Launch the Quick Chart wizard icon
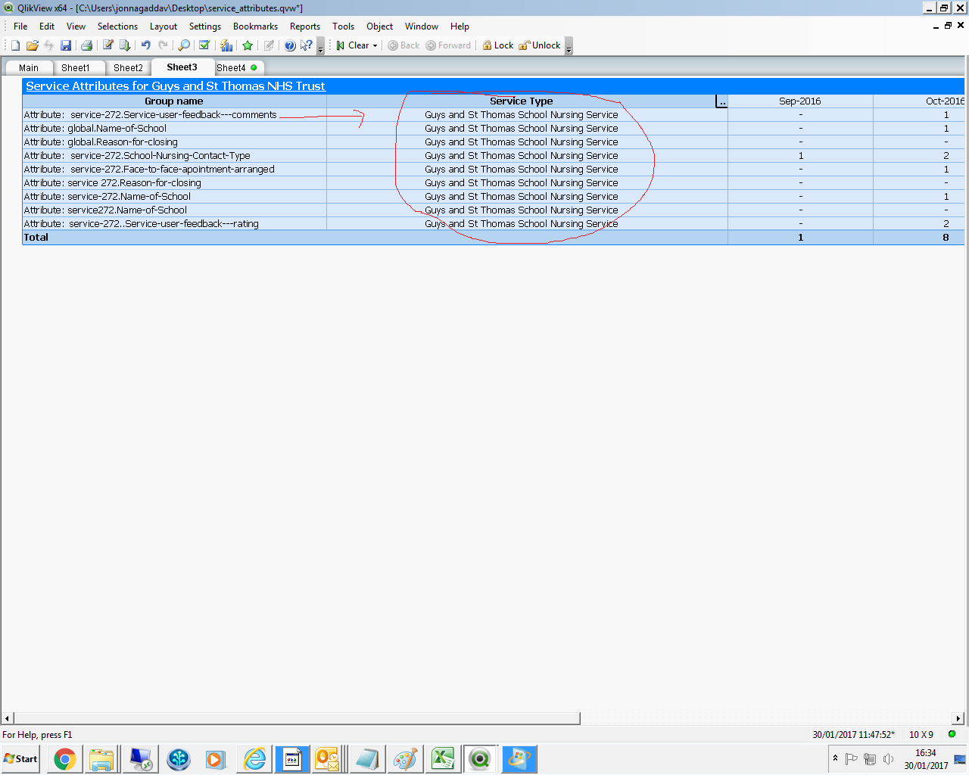 pos(226,45)
